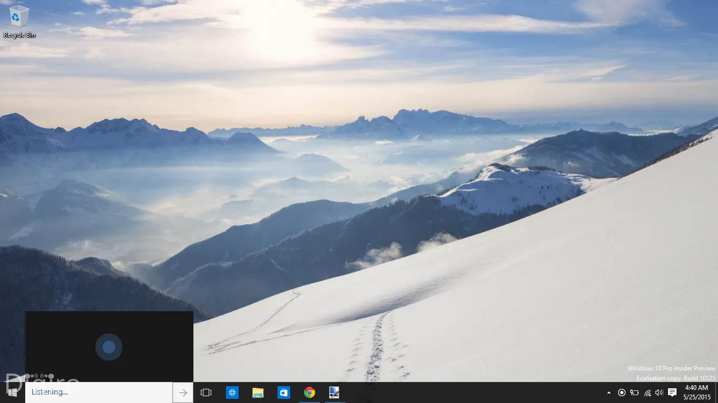Expand hidden system tray icons arrow
Viewport: 718px width, 403px height.
tap(609, 393)
